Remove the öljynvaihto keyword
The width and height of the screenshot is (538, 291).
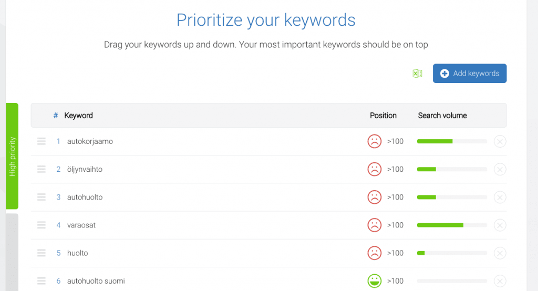pos(500,169)
